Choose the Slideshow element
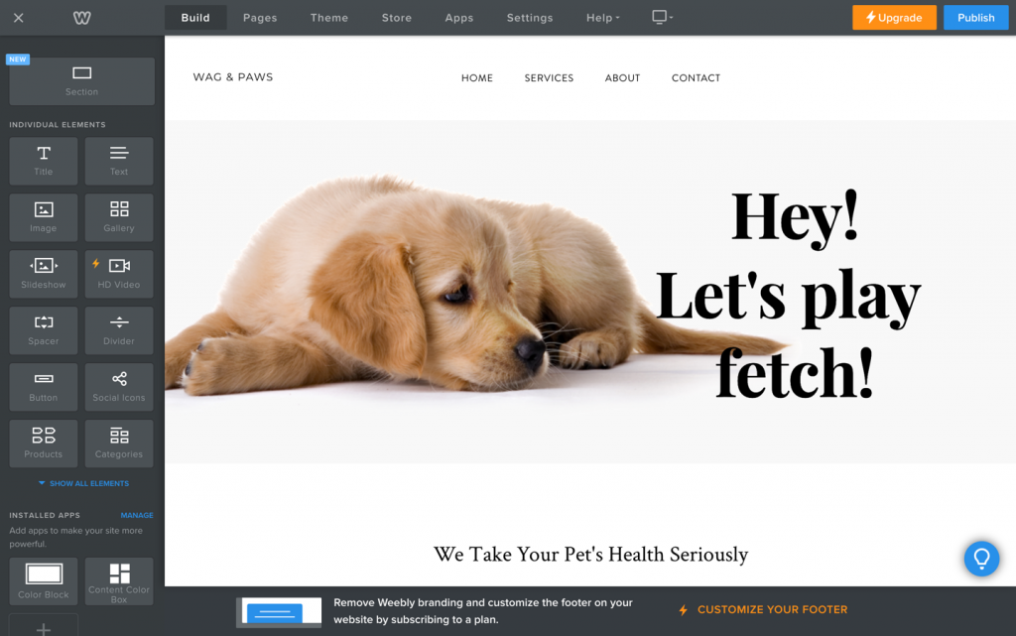This screenshot has width=1016, height=636. coord(44,273)
